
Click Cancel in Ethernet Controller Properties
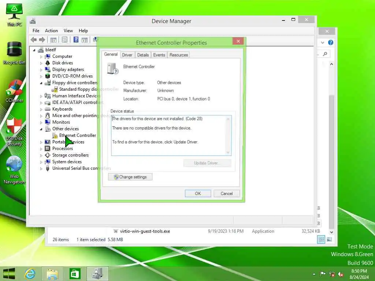pyautogui.click(x=226, y=193)
